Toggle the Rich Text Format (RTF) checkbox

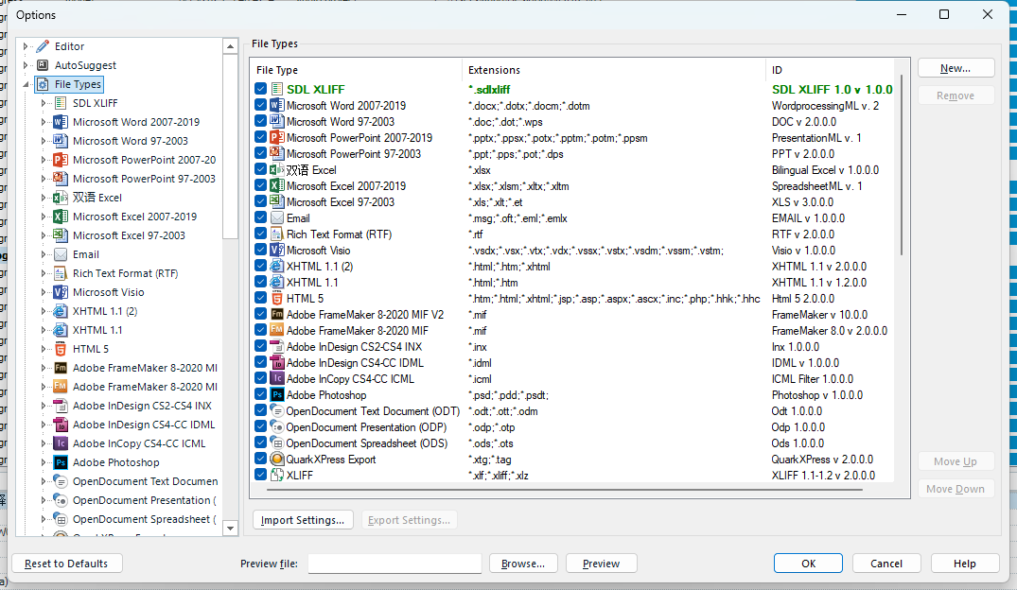click(261, 234)
